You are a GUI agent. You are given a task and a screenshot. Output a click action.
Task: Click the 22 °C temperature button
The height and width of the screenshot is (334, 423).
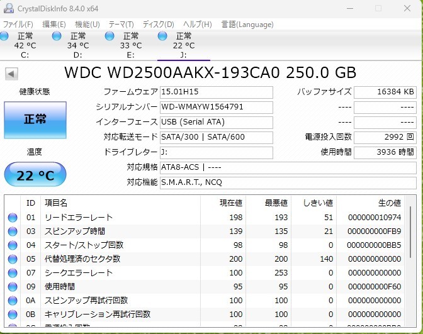pos(35,175)
